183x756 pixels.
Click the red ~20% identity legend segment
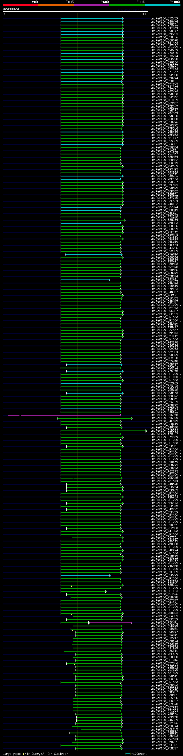coord(21,5)
